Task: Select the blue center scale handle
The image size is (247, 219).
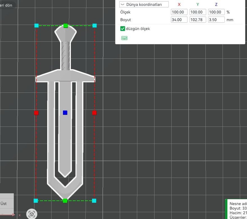Action: (x=65, y=113)
